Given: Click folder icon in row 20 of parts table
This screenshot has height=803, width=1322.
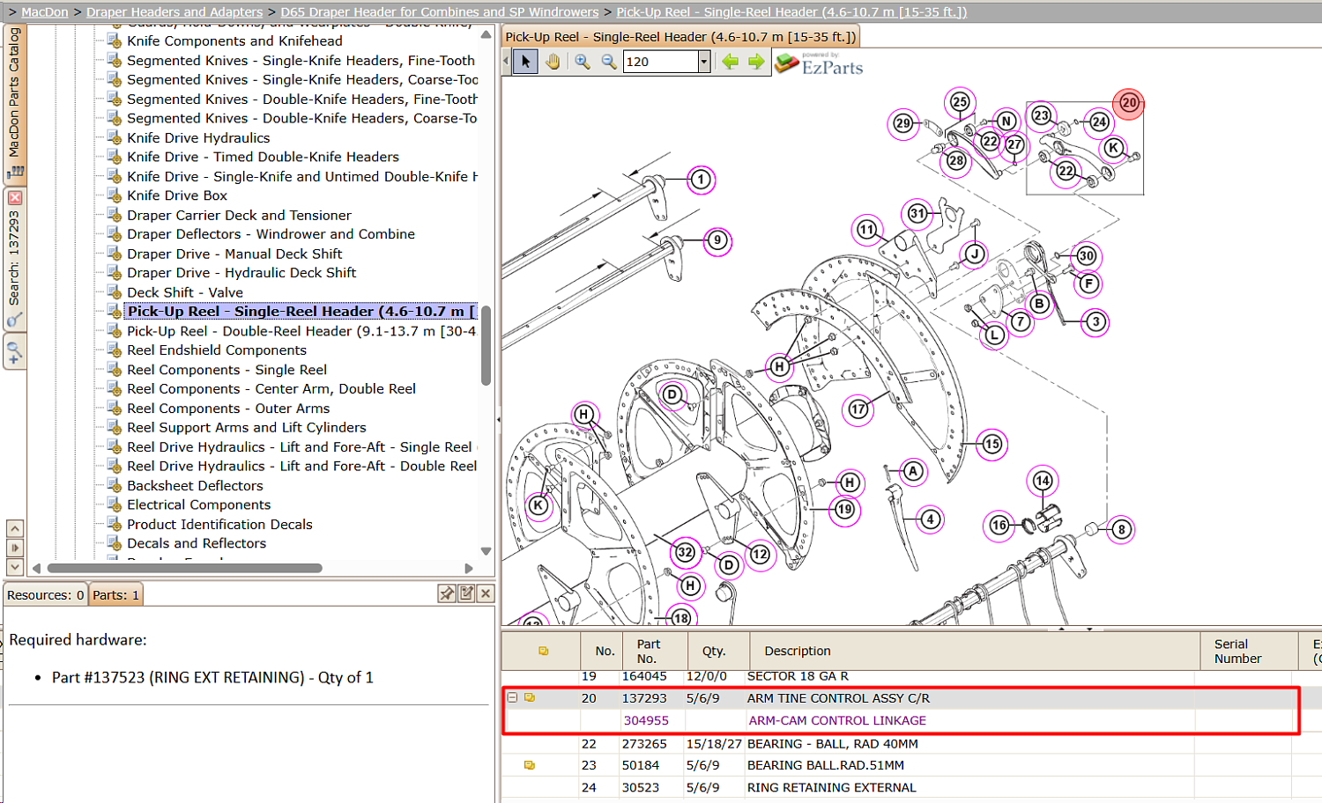Looking at the screenshot, I should (530, 697).
